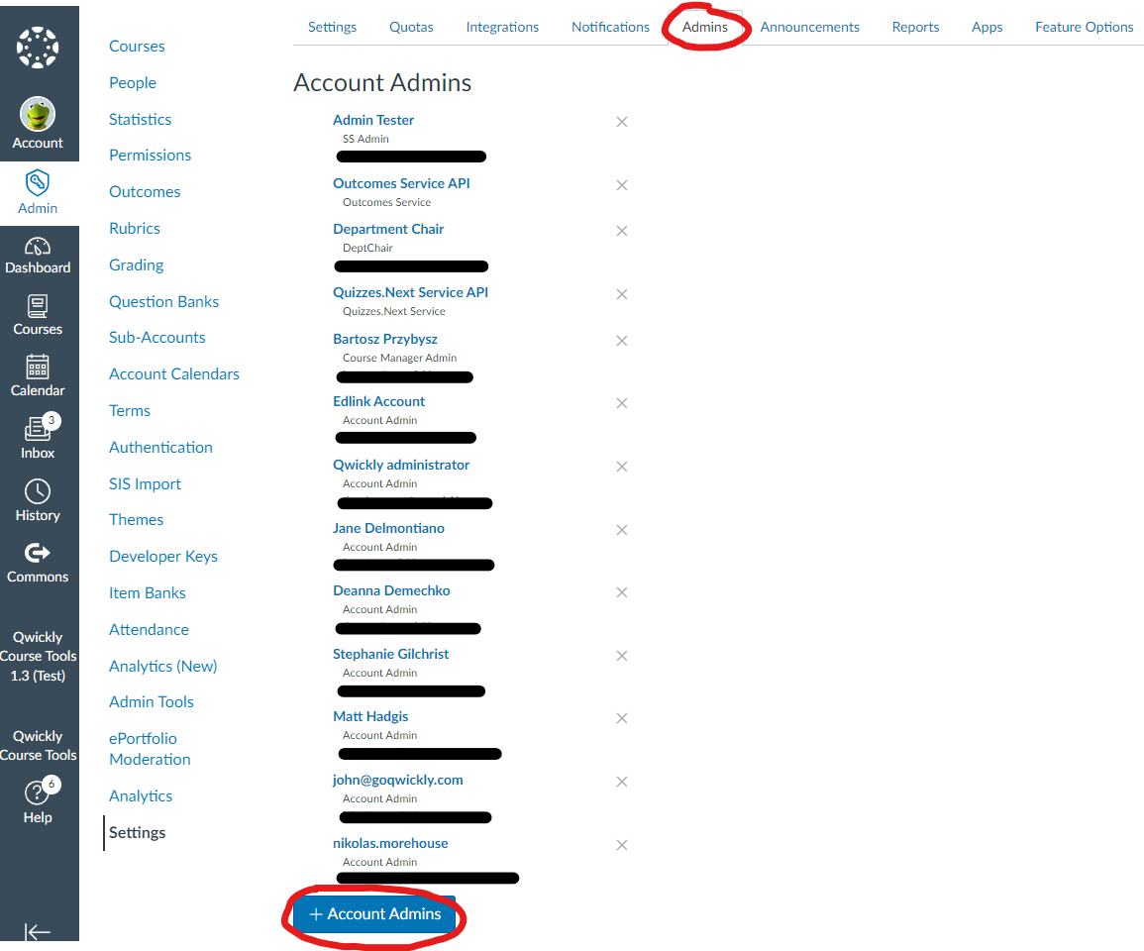Open Developer Keys in the admin menu
1144x951 pixels.
point(163,557)
